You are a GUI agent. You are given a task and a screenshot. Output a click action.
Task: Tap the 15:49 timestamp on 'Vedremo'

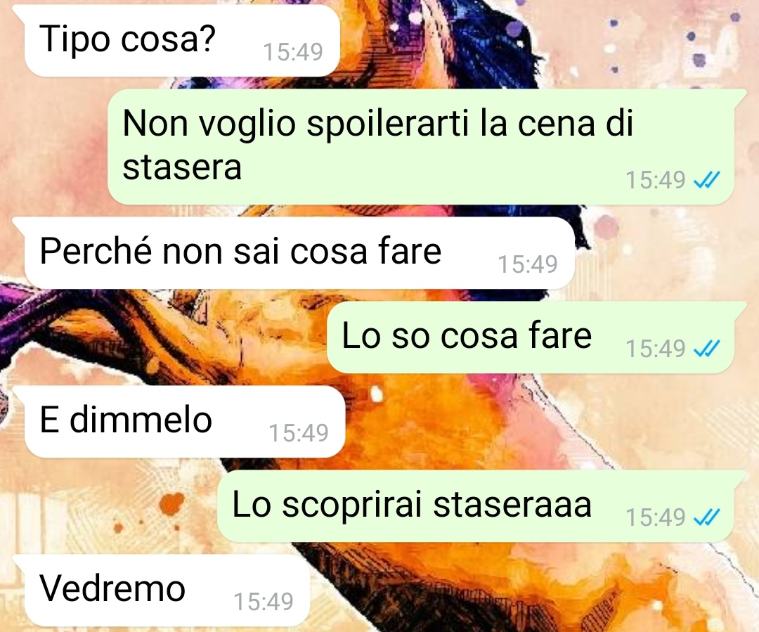(264, 602)
